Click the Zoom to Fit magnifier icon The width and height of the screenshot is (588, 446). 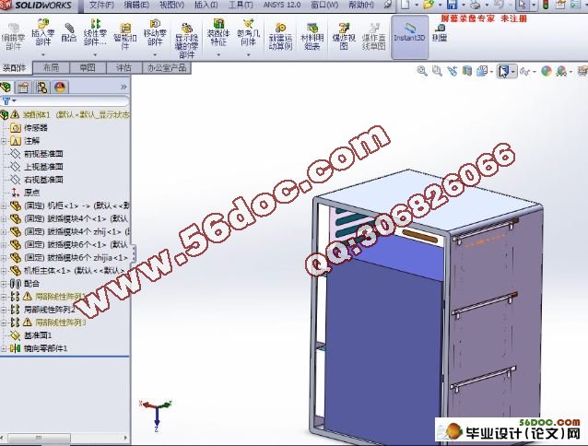422,71
